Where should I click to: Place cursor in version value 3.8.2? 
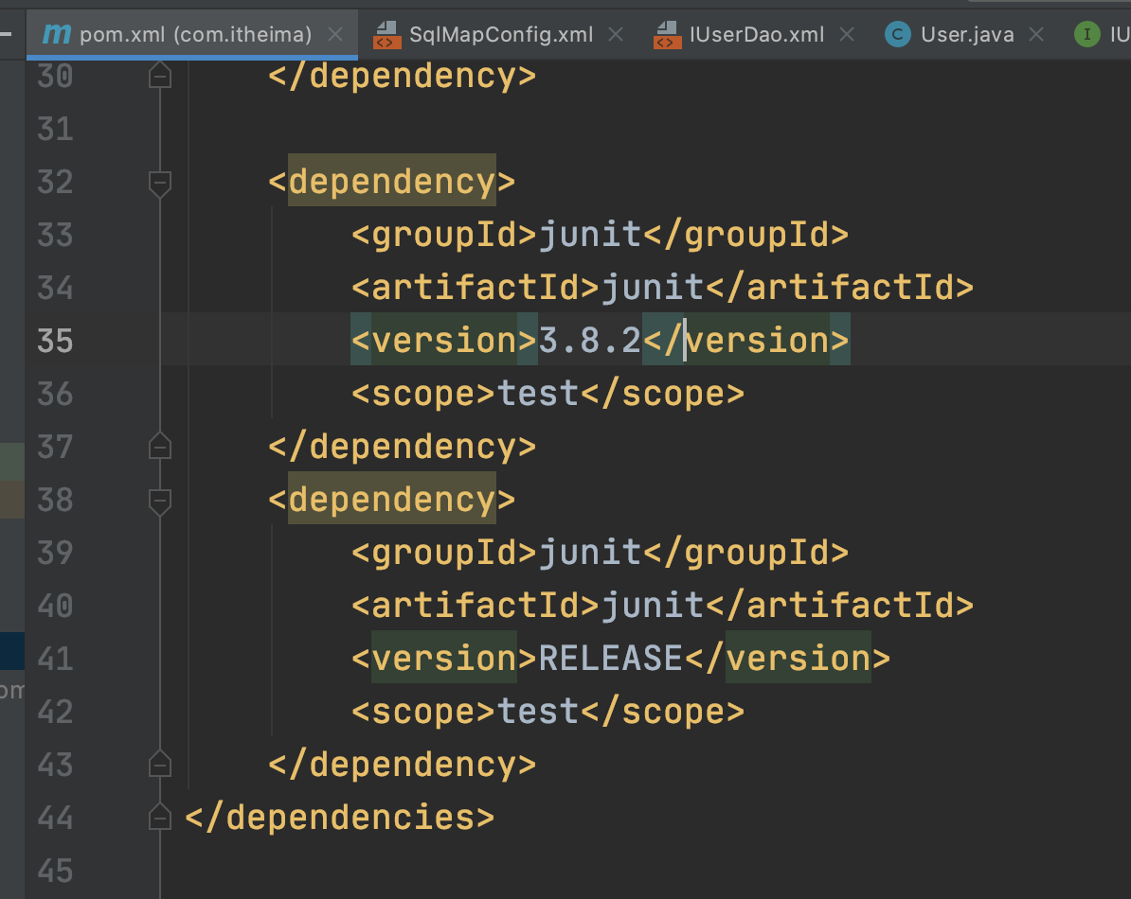click(x=589, y=341)
